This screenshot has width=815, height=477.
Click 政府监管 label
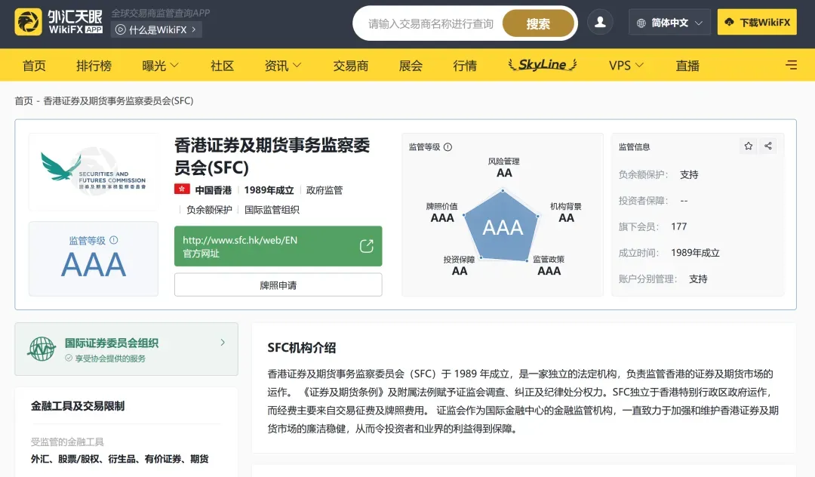324,190
